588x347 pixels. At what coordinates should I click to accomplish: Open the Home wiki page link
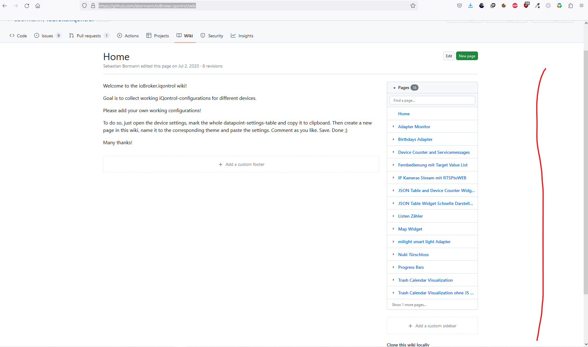coord(404,114)
